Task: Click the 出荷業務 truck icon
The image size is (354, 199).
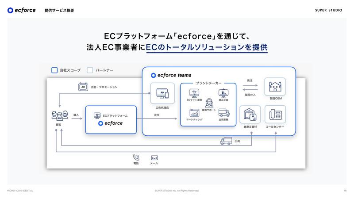Action: pos(224,113)
